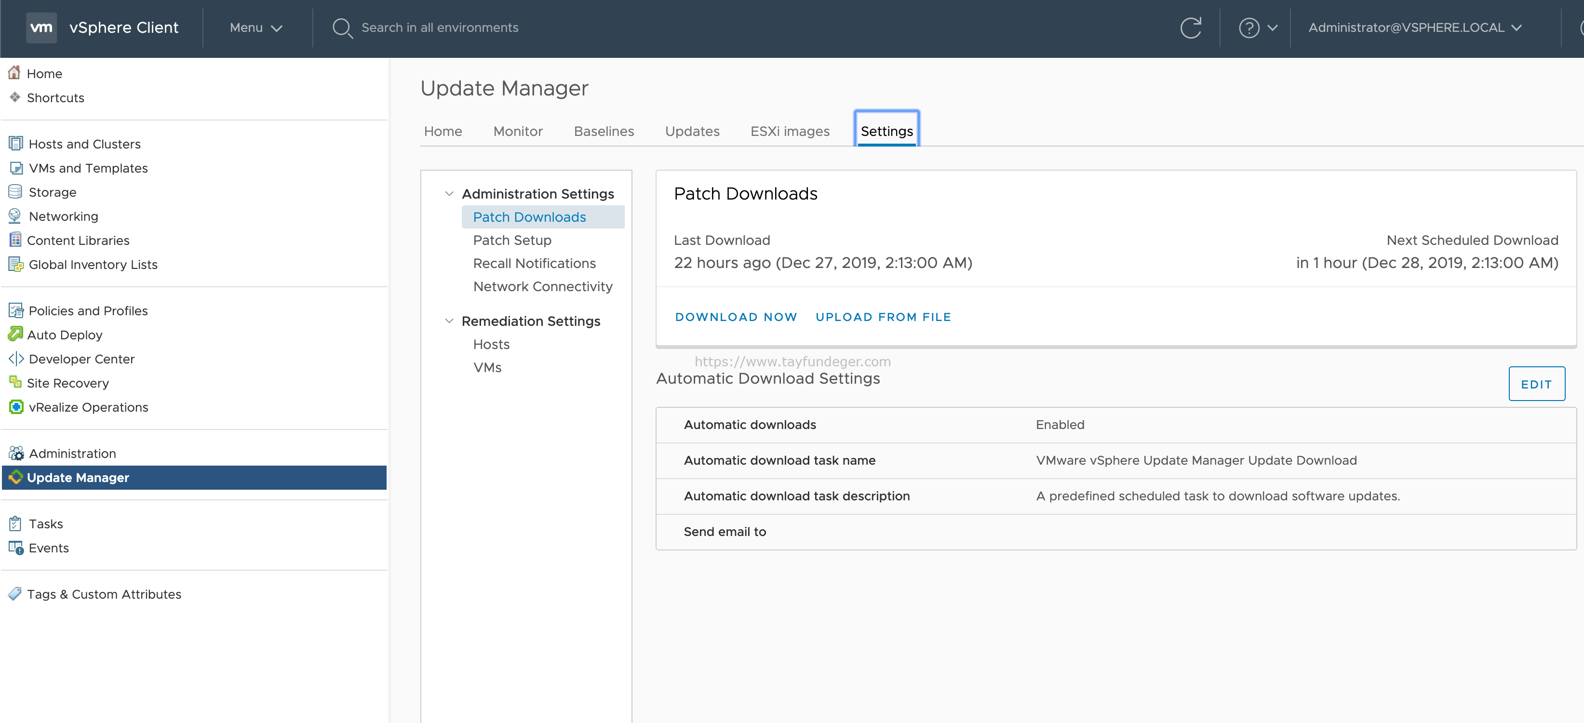The image size is (1584, 723).
Task: Click the Networking globe icon
Action: pos(15,216)
